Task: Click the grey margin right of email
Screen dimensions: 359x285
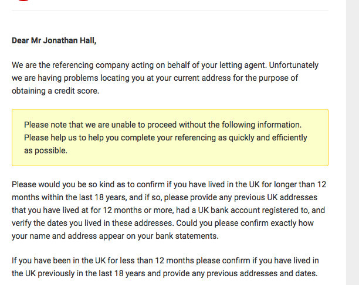Action: [353, 143]
